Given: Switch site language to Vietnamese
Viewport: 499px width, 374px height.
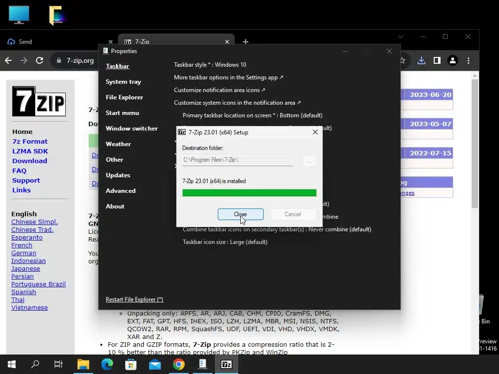Looking at the screenshot, I should tap(30, 308).
